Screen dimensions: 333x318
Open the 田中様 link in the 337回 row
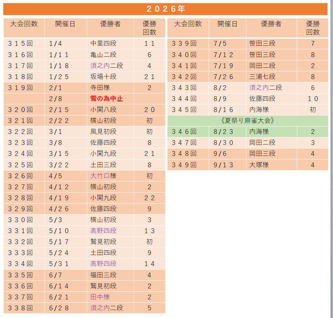pyautogui.click(x=100, y=297)
